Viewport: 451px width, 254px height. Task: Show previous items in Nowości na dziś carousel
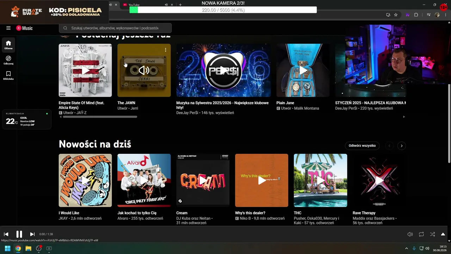pos(389,146)
